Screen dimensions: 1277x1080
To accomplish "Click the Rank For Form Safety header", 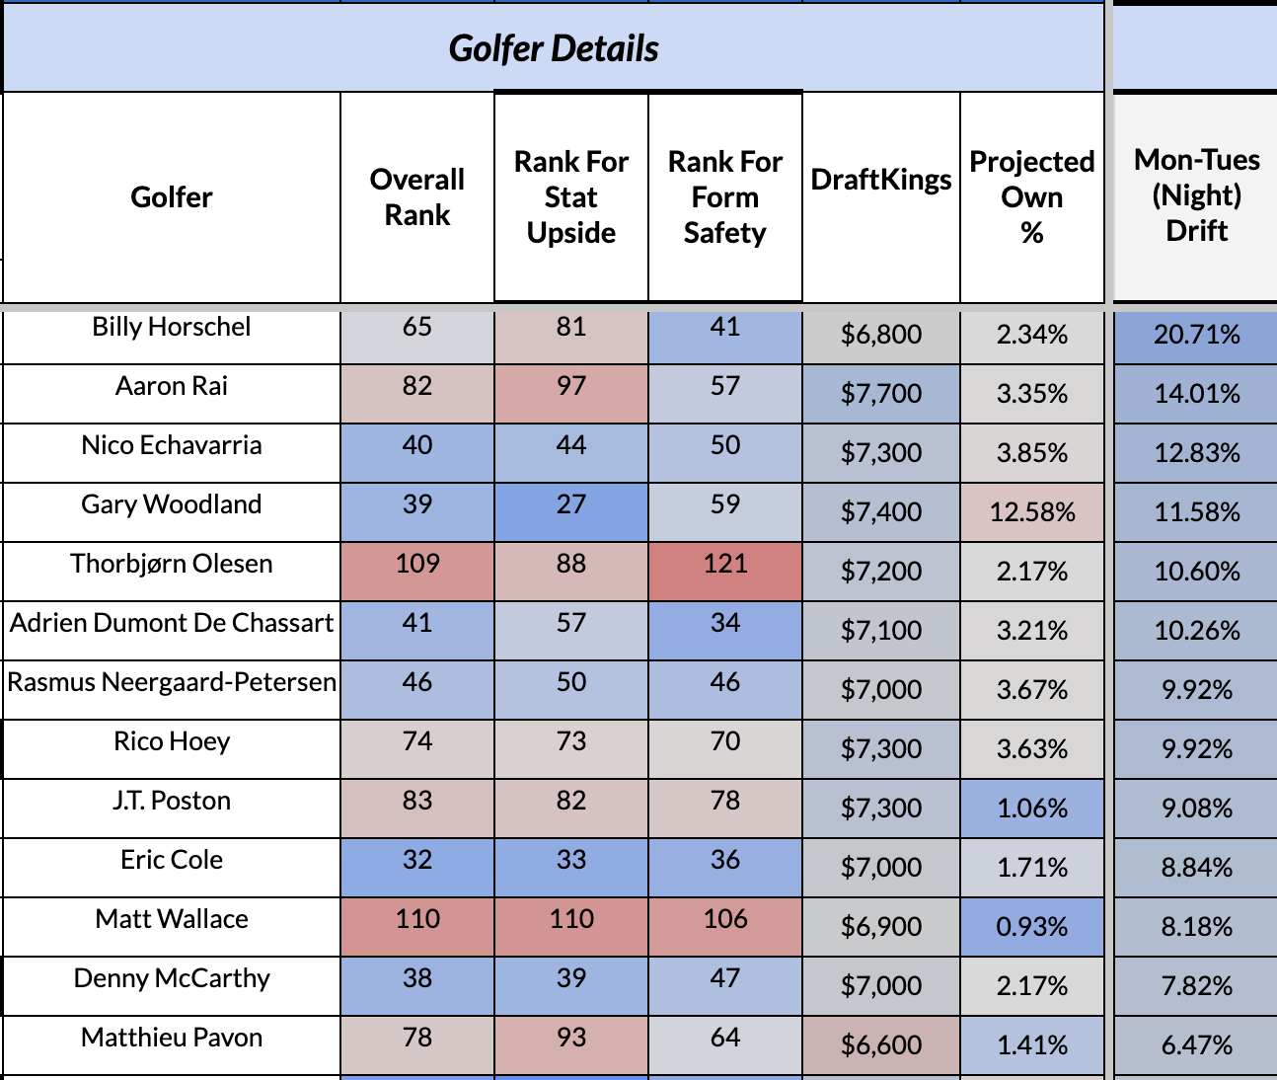I will coord(724,197).
